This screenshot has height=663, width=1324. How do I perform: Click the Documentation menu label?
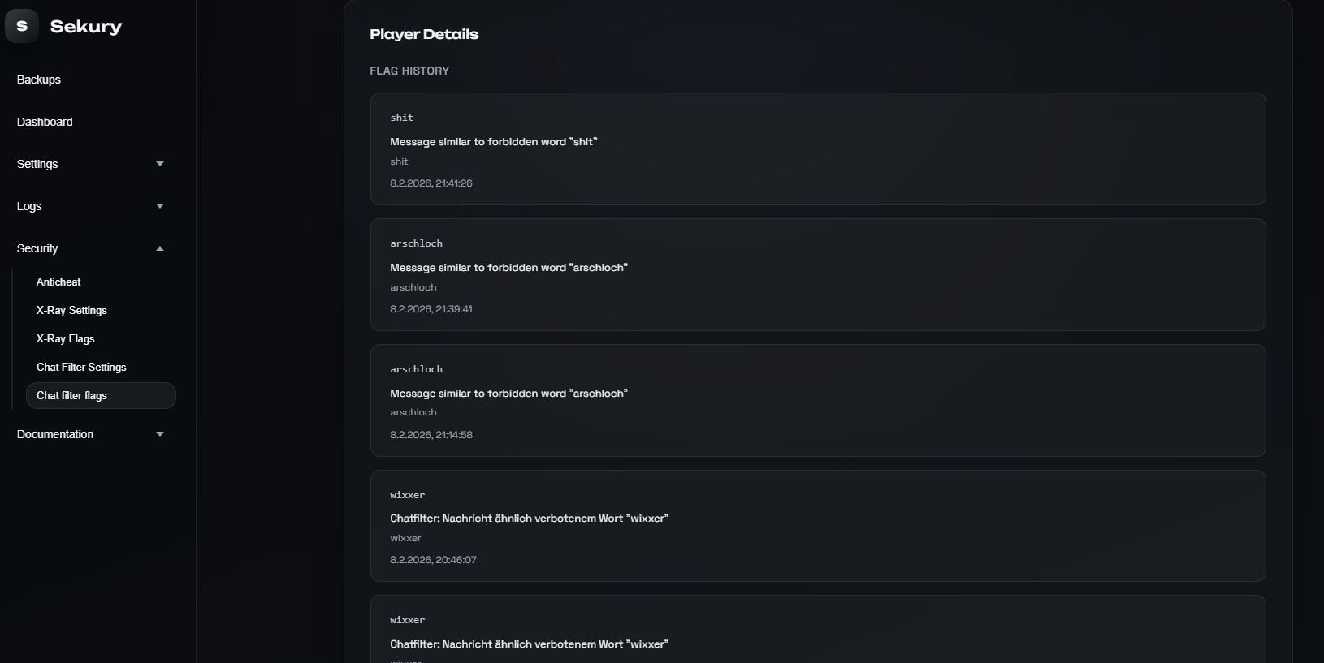(55, 434)
